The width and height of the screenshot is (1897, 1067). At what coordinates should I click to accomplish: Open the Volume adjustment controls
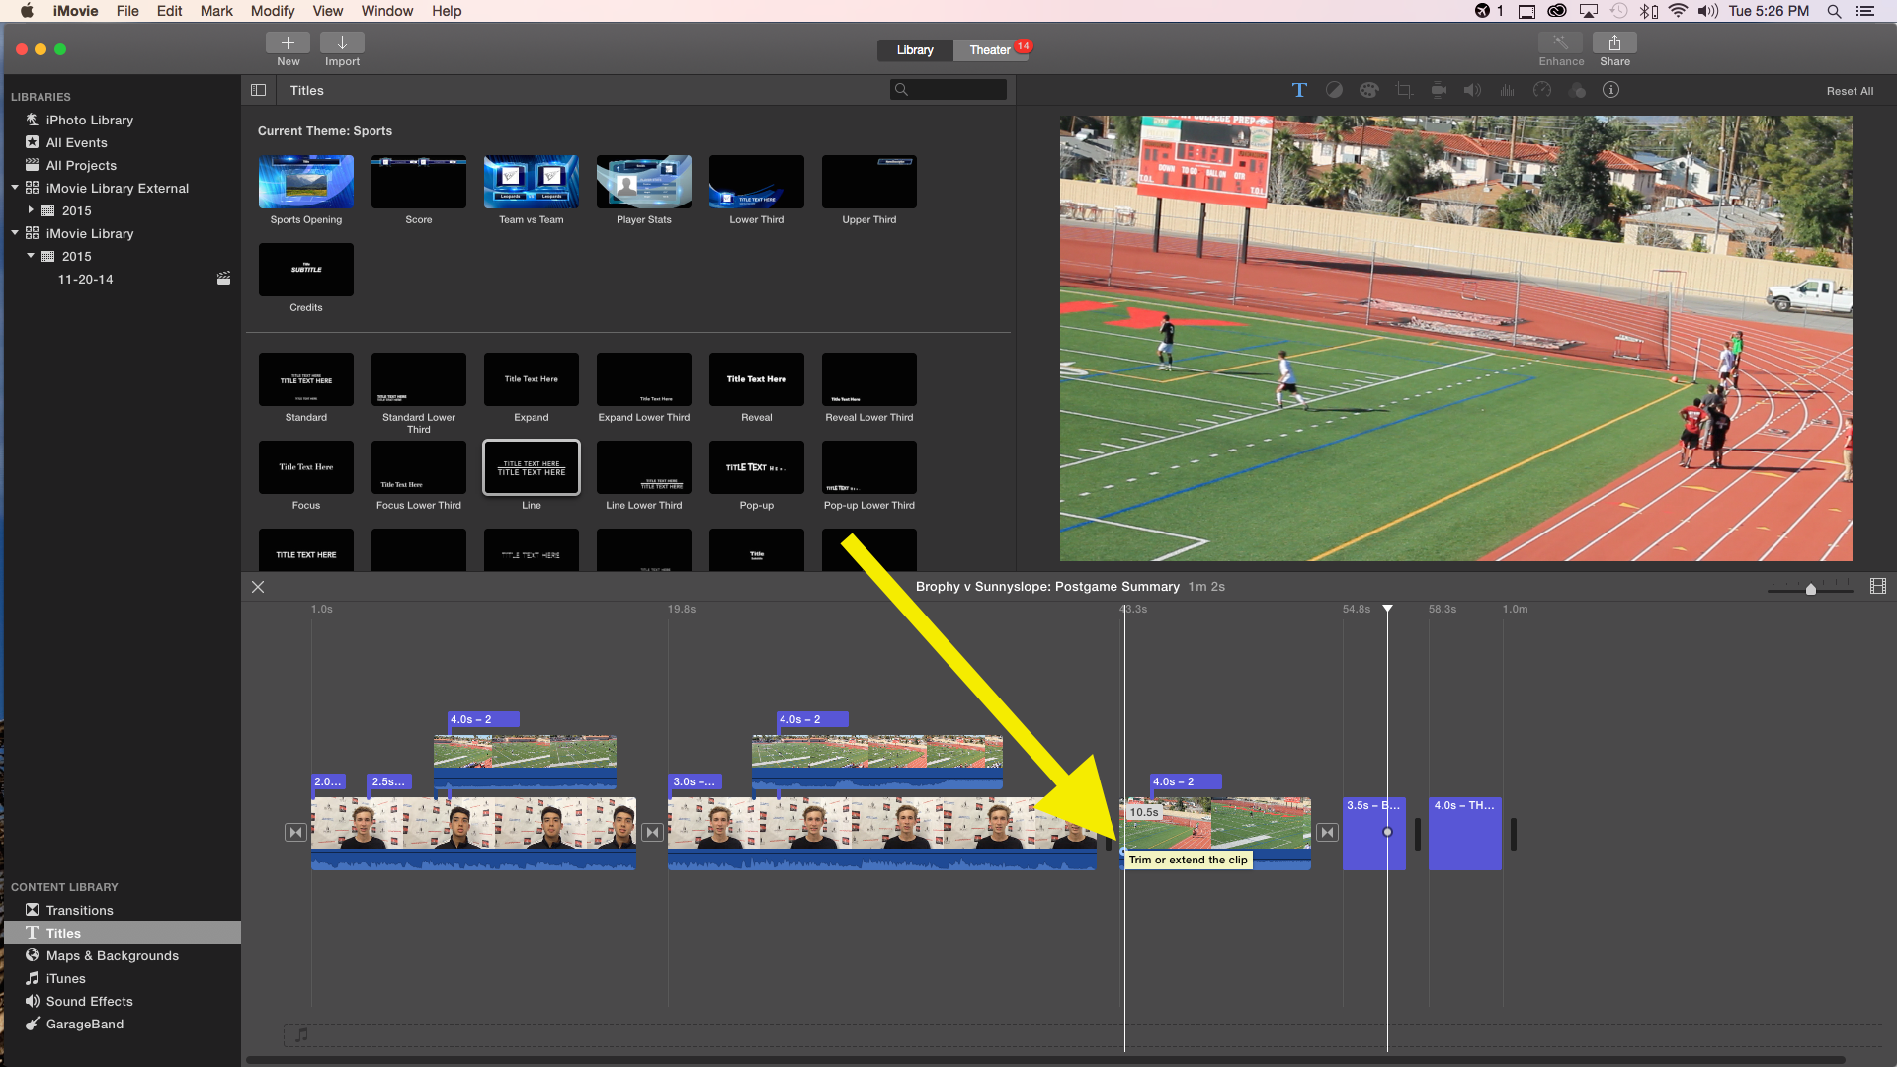(1472, 90)
